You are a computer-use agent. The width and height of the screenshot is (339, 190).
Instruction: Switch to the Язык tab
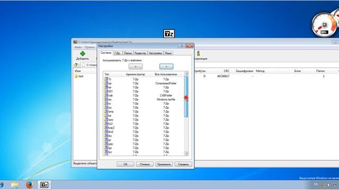[168, 53]
